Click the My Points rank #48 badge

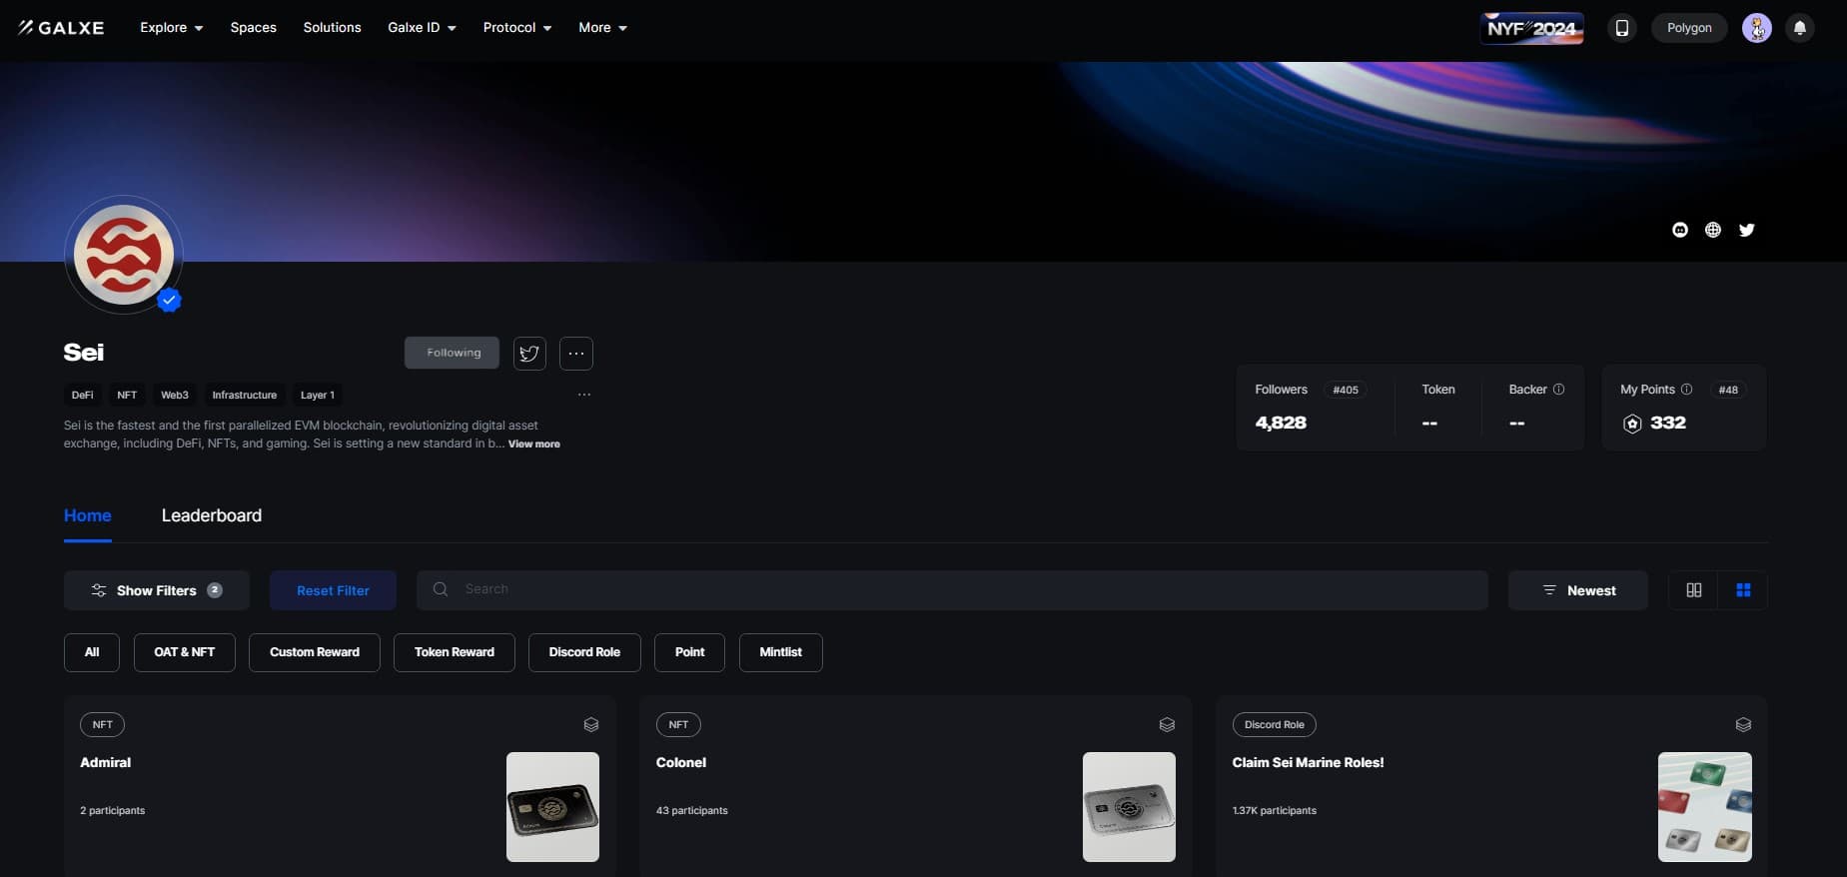click(x=1728, y=390)
